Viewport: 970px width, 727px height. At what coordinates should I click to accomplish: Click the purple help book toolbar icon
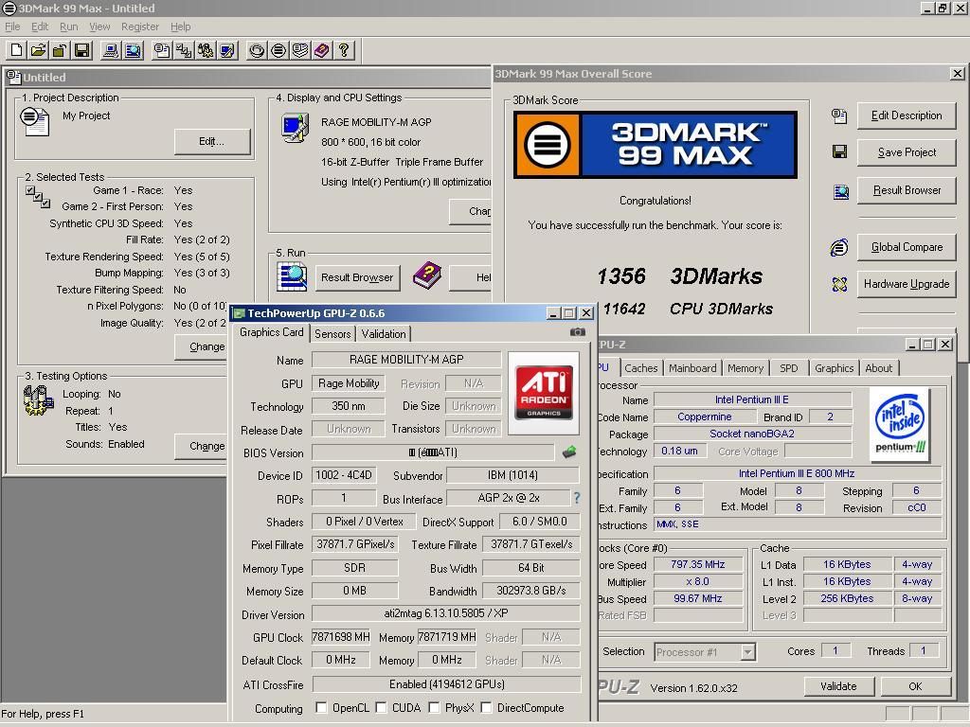(x=322, y=50)
